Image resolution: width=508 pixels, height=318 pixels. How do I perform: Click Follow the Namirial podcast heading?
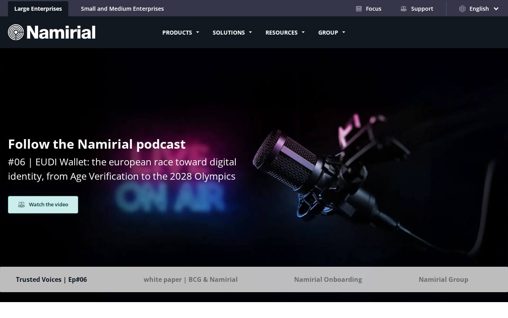97,144
